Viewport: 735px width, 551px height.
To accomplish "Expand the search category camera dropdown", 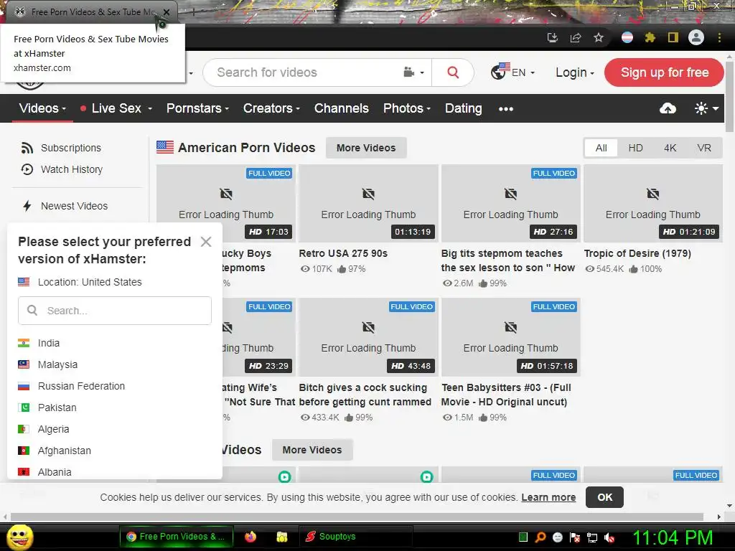I will click(413, 72).
